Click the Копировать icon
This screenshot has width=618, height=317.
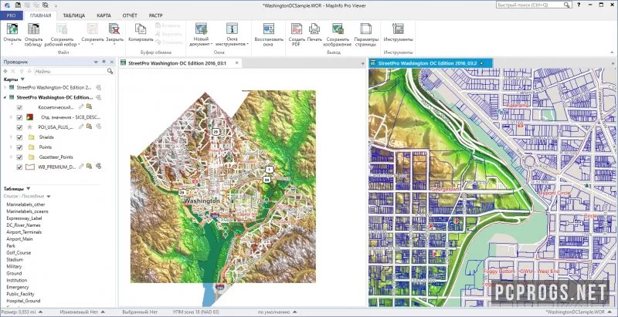(141, 29)
